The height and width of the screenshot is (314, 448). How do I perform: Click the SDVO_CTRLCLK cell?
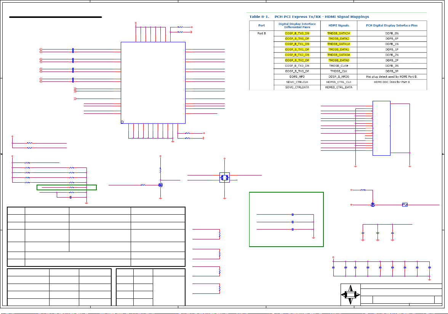pyautogui.click(x=297, y=82)
